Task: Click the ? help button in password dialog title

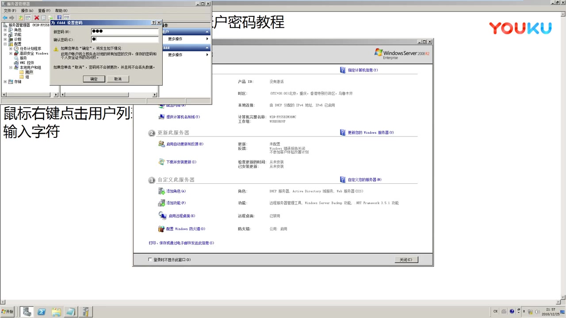Action: pyautogui.click(x=154, y=23)
